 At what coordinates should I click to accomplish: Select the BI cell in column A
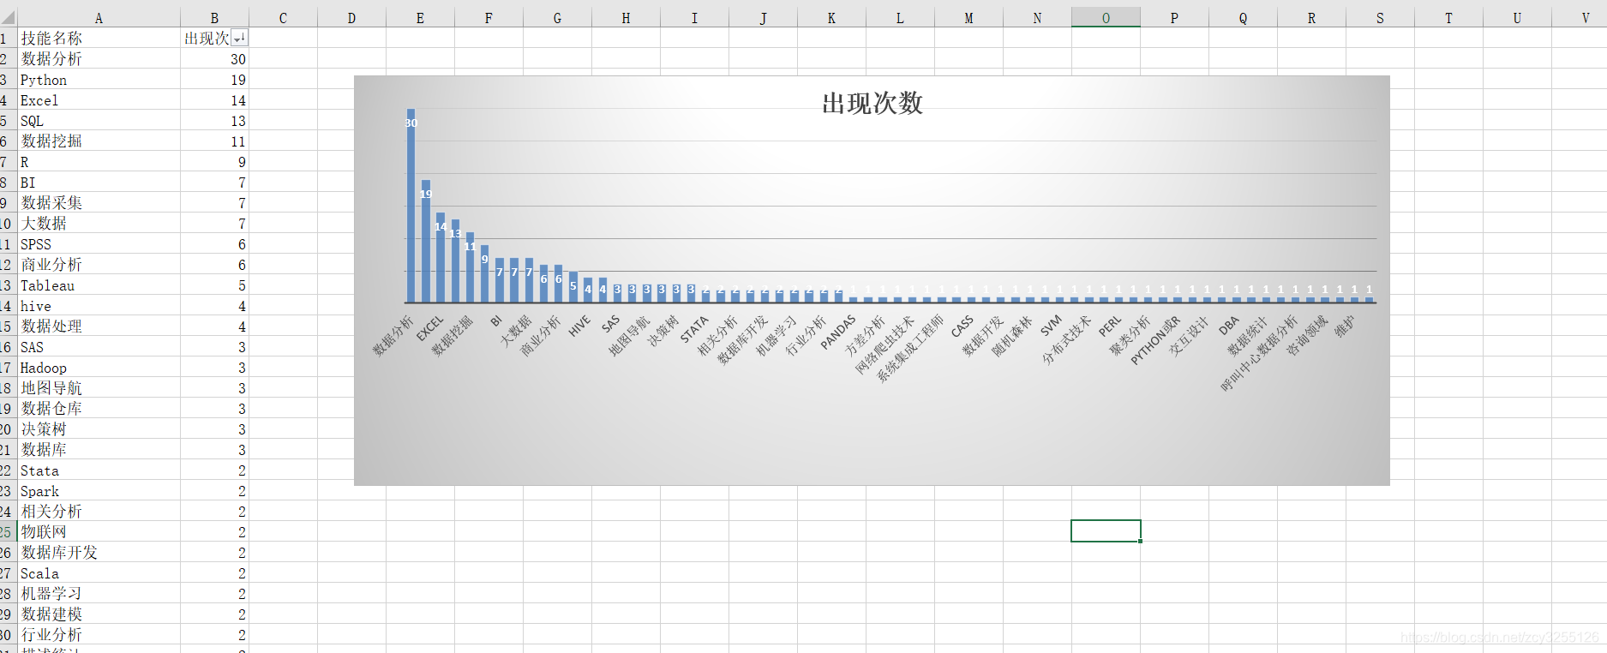[99, 183]
